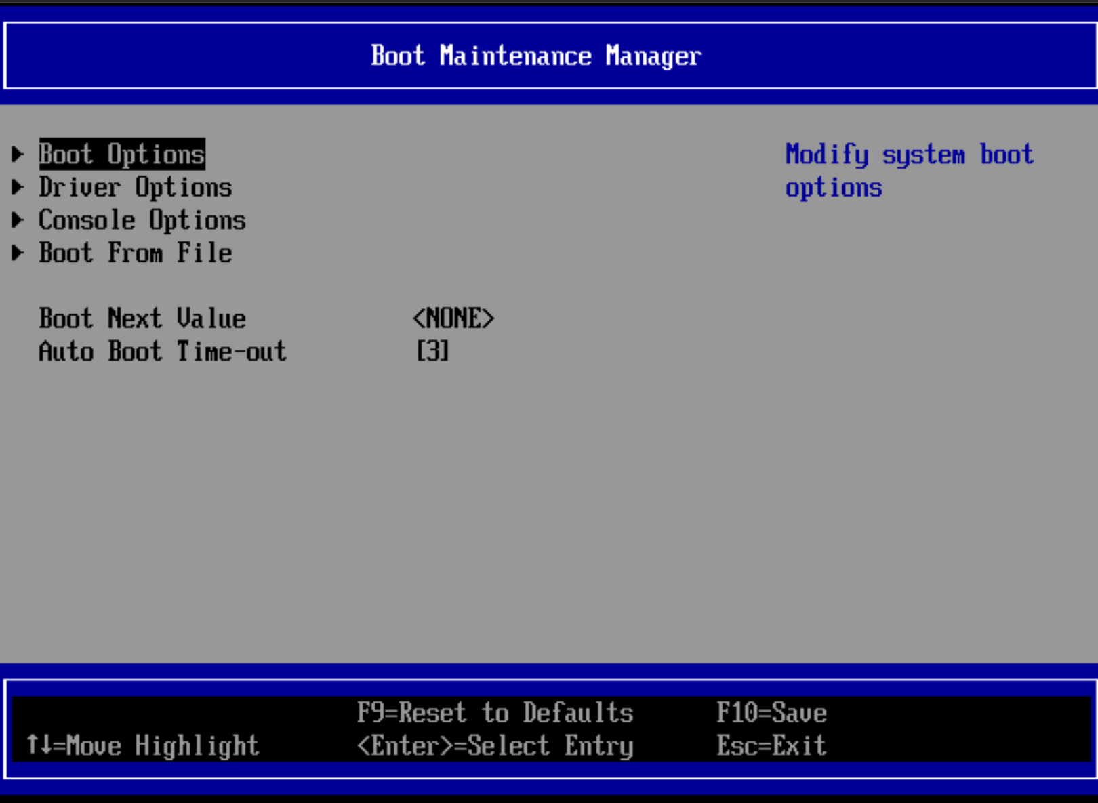The image size is (1098, 803).
Task: Click arrow beside Driver Options
Action: point(18,187)
